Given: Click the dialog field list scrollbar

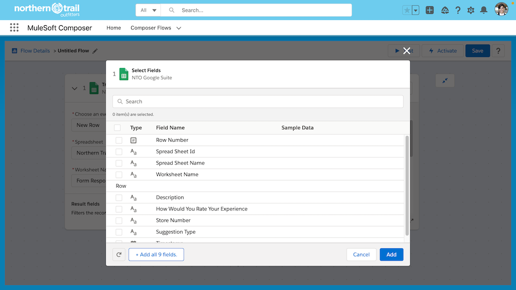Looking at the screenshot, I should pos(407,185).
